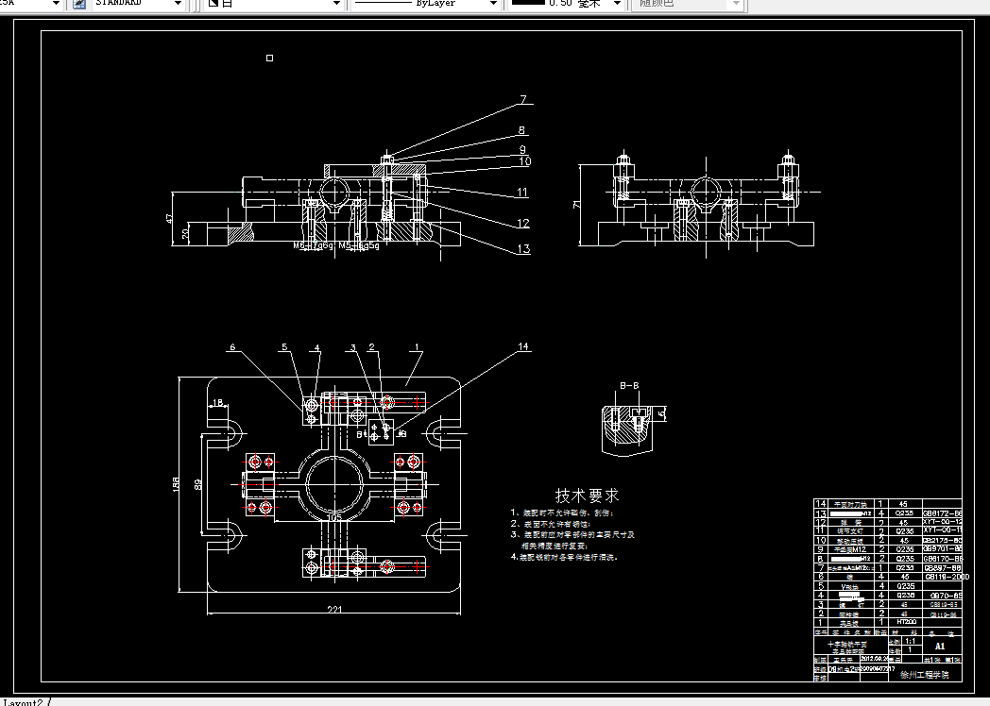990x706 pixels.
Task: Click the 5 depth dimension in section B-B
Action: click(661, 413)
